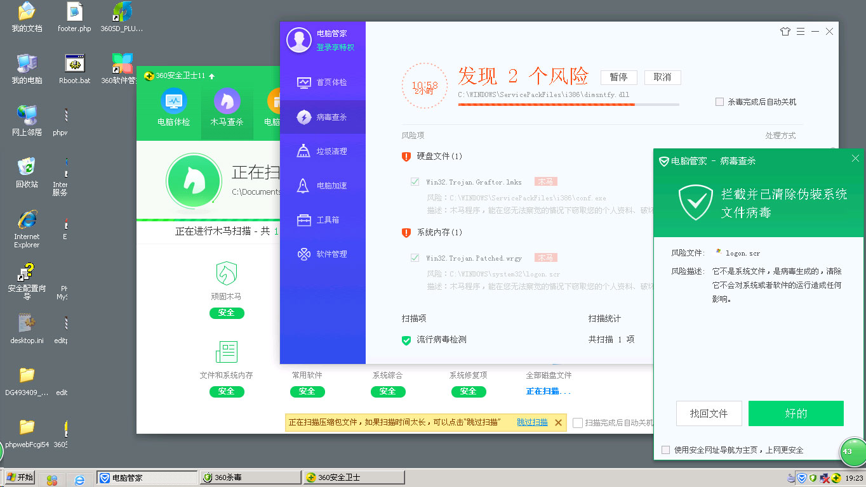Select desktop.ini file on desktop

27,330
